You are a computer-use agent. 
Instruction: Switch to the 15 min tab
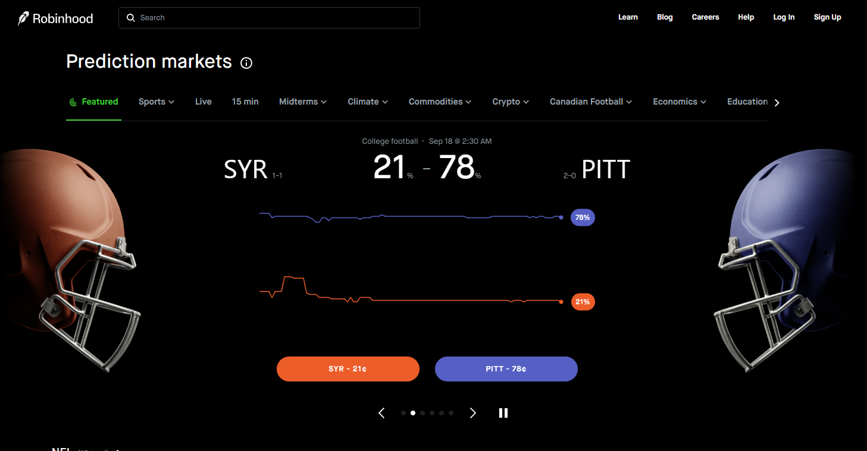(x=245, y=102)
